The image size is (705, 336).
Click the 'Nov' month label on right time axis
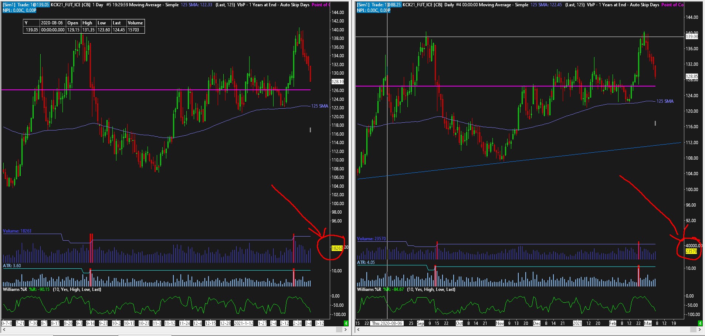tap(499, 323)
